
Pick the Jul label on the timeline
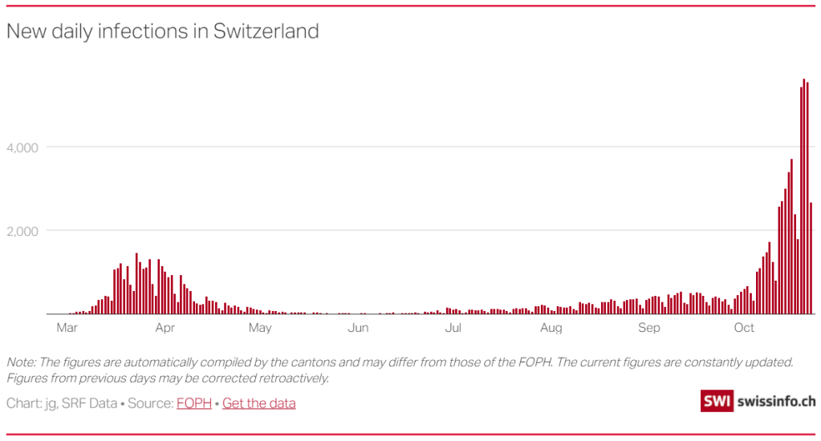point(453,328)
